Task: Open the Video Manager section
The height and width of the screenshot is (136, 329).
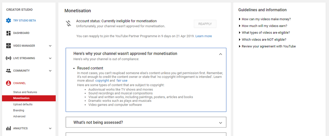Action: pyautogui.click(x=24, y=46)
